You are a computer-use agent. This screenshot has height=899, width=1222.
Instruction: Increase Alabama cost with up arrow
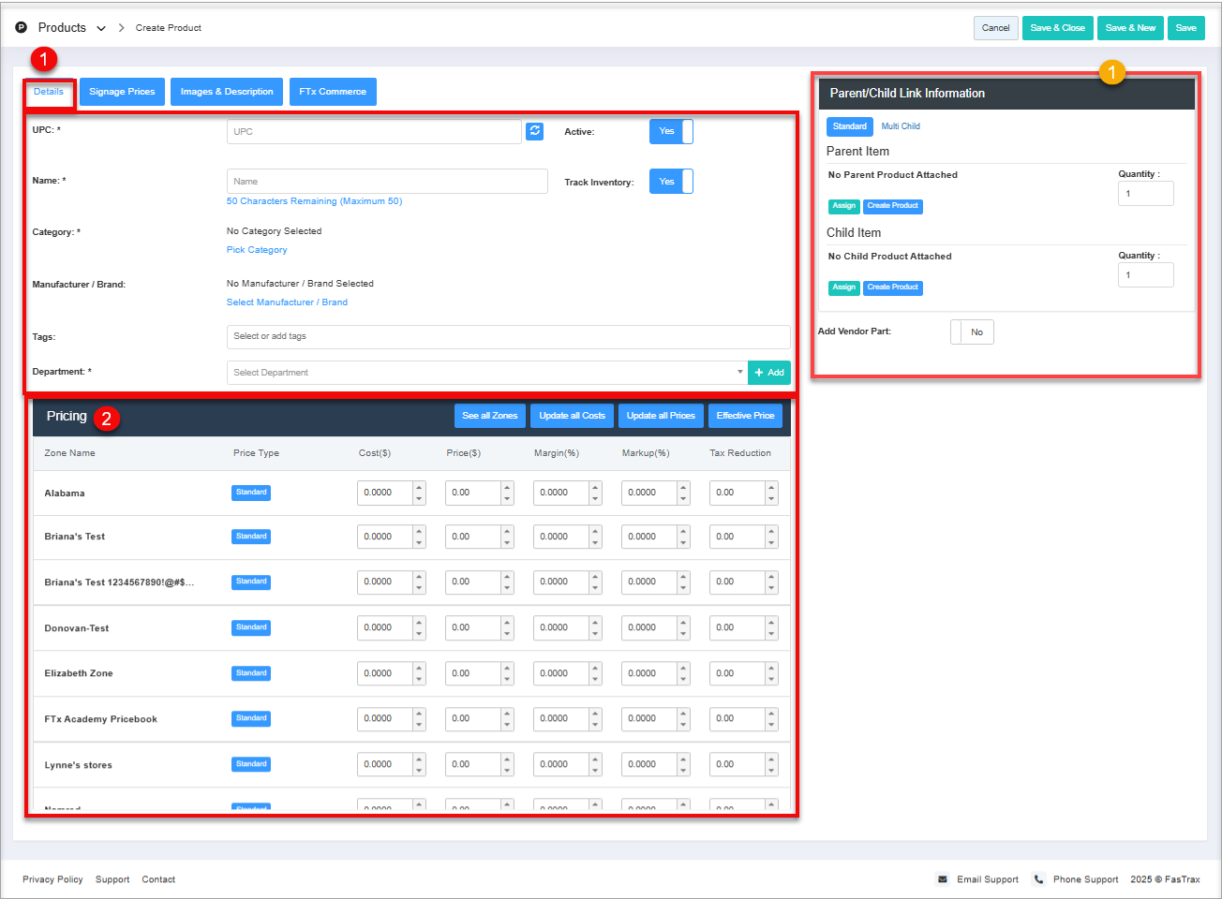pos(419,487)
